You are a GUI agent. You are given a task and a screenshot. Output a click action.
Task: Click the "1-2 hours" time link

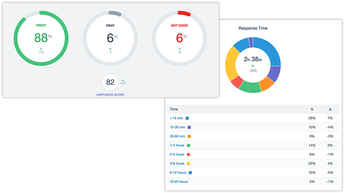[177, 145]
